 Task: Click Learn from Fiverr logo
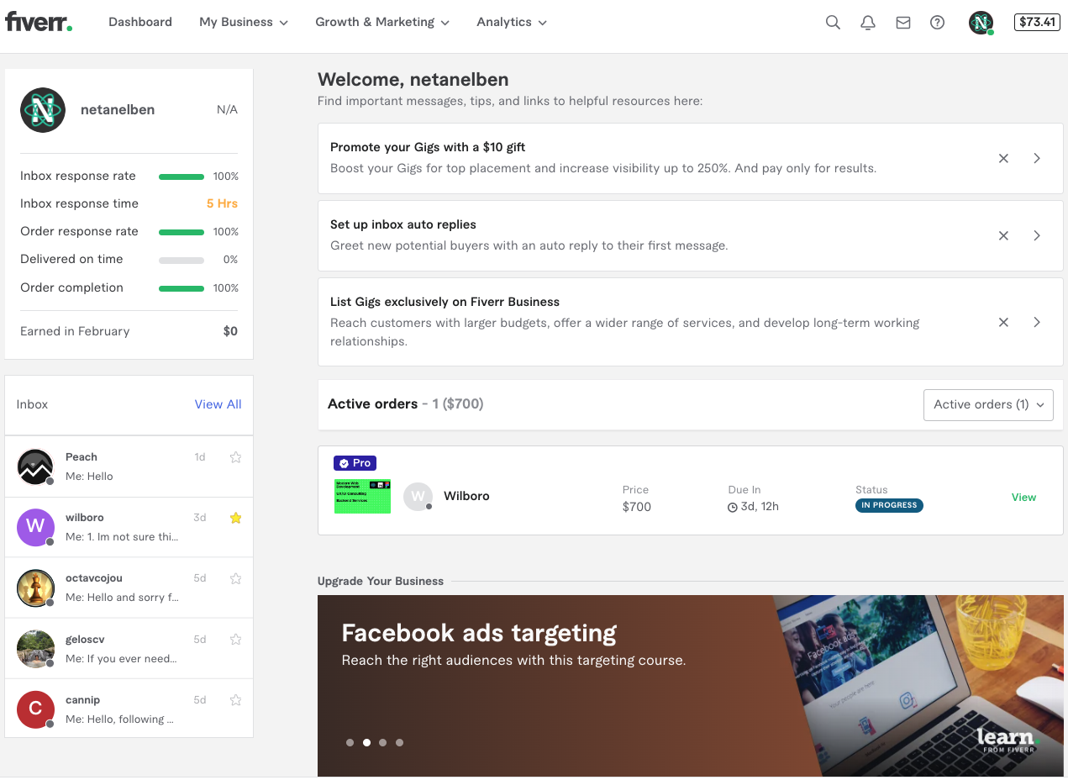click(1007, 740)
